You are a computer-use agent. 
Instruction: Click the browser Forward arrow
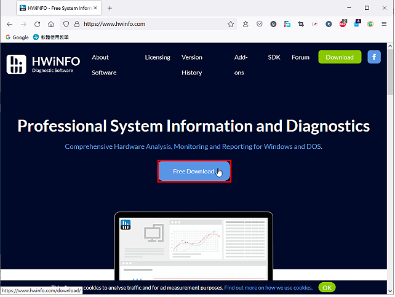[x=23, y=24]
